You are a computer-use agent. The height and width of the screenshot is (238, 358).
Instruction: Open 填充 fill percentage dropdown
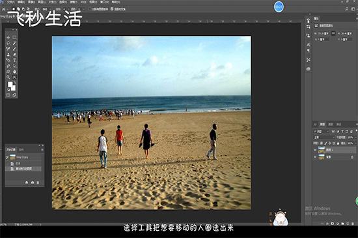point(356,143)
